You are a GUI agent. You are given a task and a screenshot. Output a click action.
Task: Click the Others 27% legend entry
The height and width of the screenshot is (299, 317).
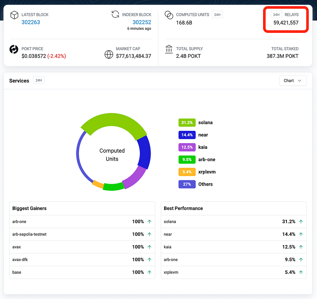(x=195, y=184)
